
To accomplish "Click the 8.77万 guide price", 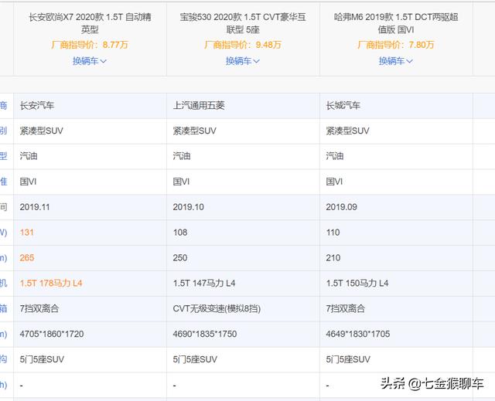I will [x=115, y=45].
